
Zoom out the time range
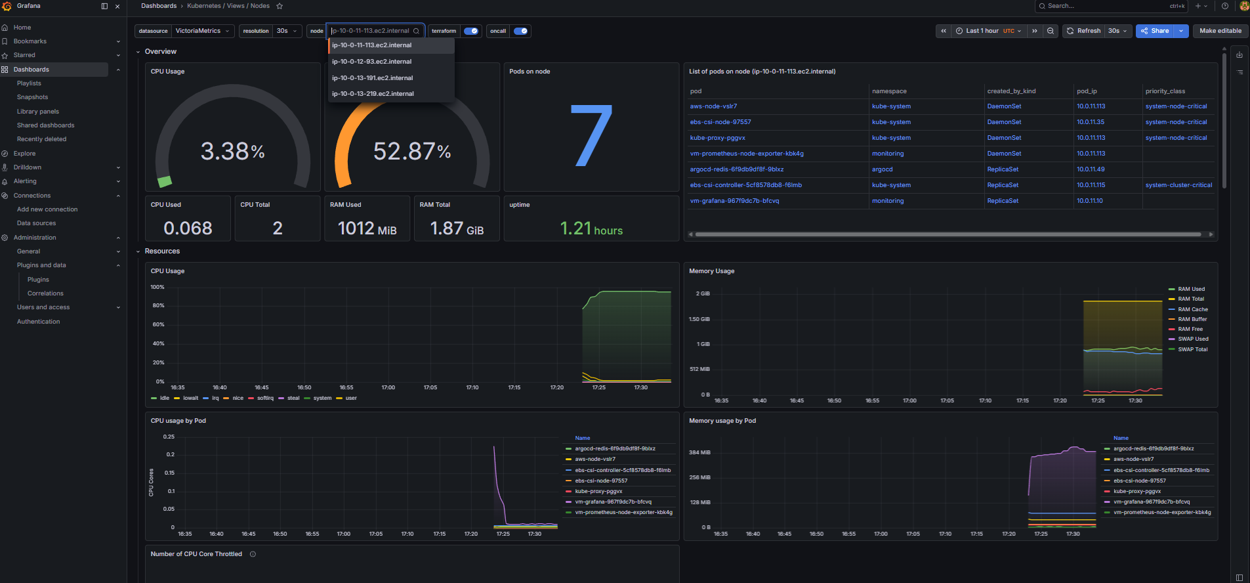(1051, 31)
